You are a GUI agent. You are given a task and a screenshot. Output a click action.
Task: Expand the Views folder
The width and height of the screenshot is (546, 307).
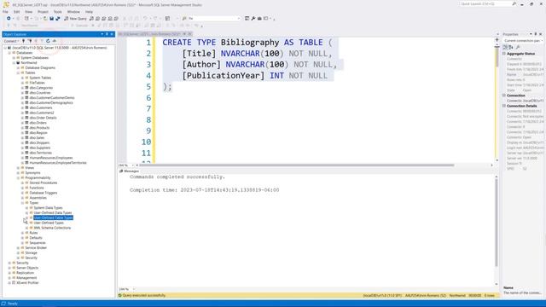(18, 168)
